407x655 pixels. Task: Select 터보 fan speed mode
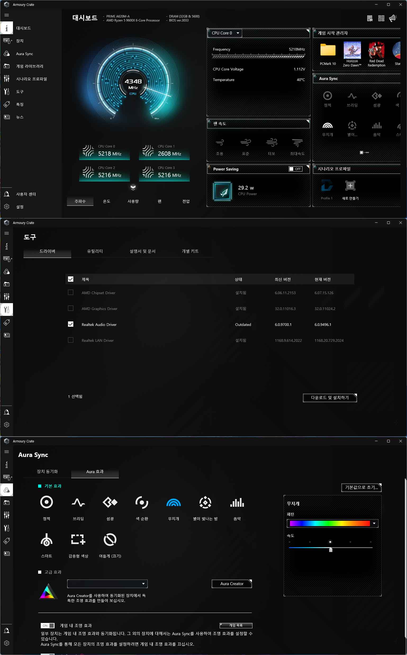[271, 146]
